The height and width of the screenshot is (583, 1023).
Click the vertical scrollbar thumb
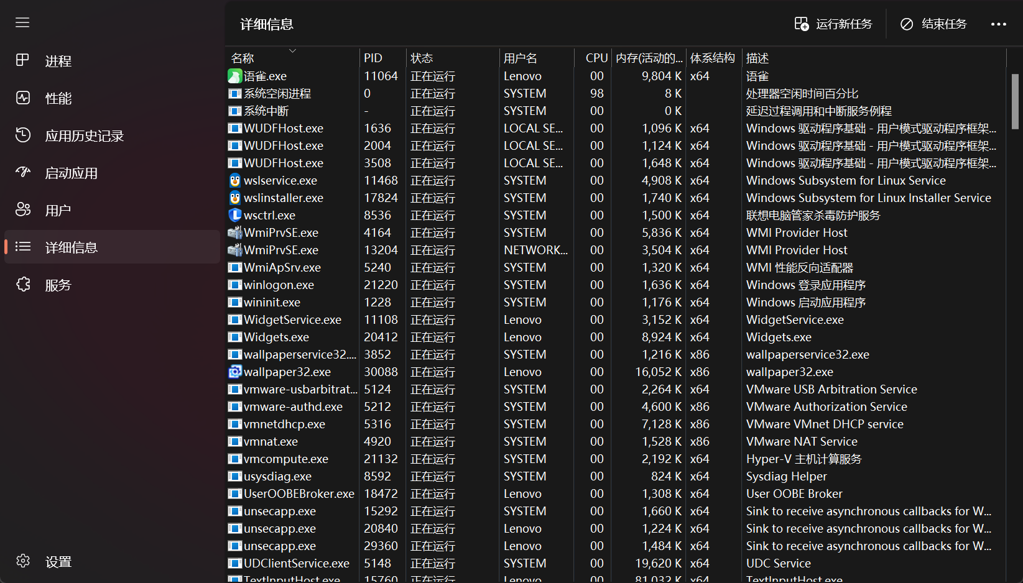[x=1015, y=101]
